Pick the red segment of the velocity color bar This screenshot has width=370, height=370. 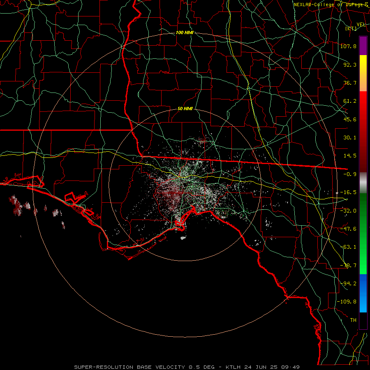coord(363,132)
